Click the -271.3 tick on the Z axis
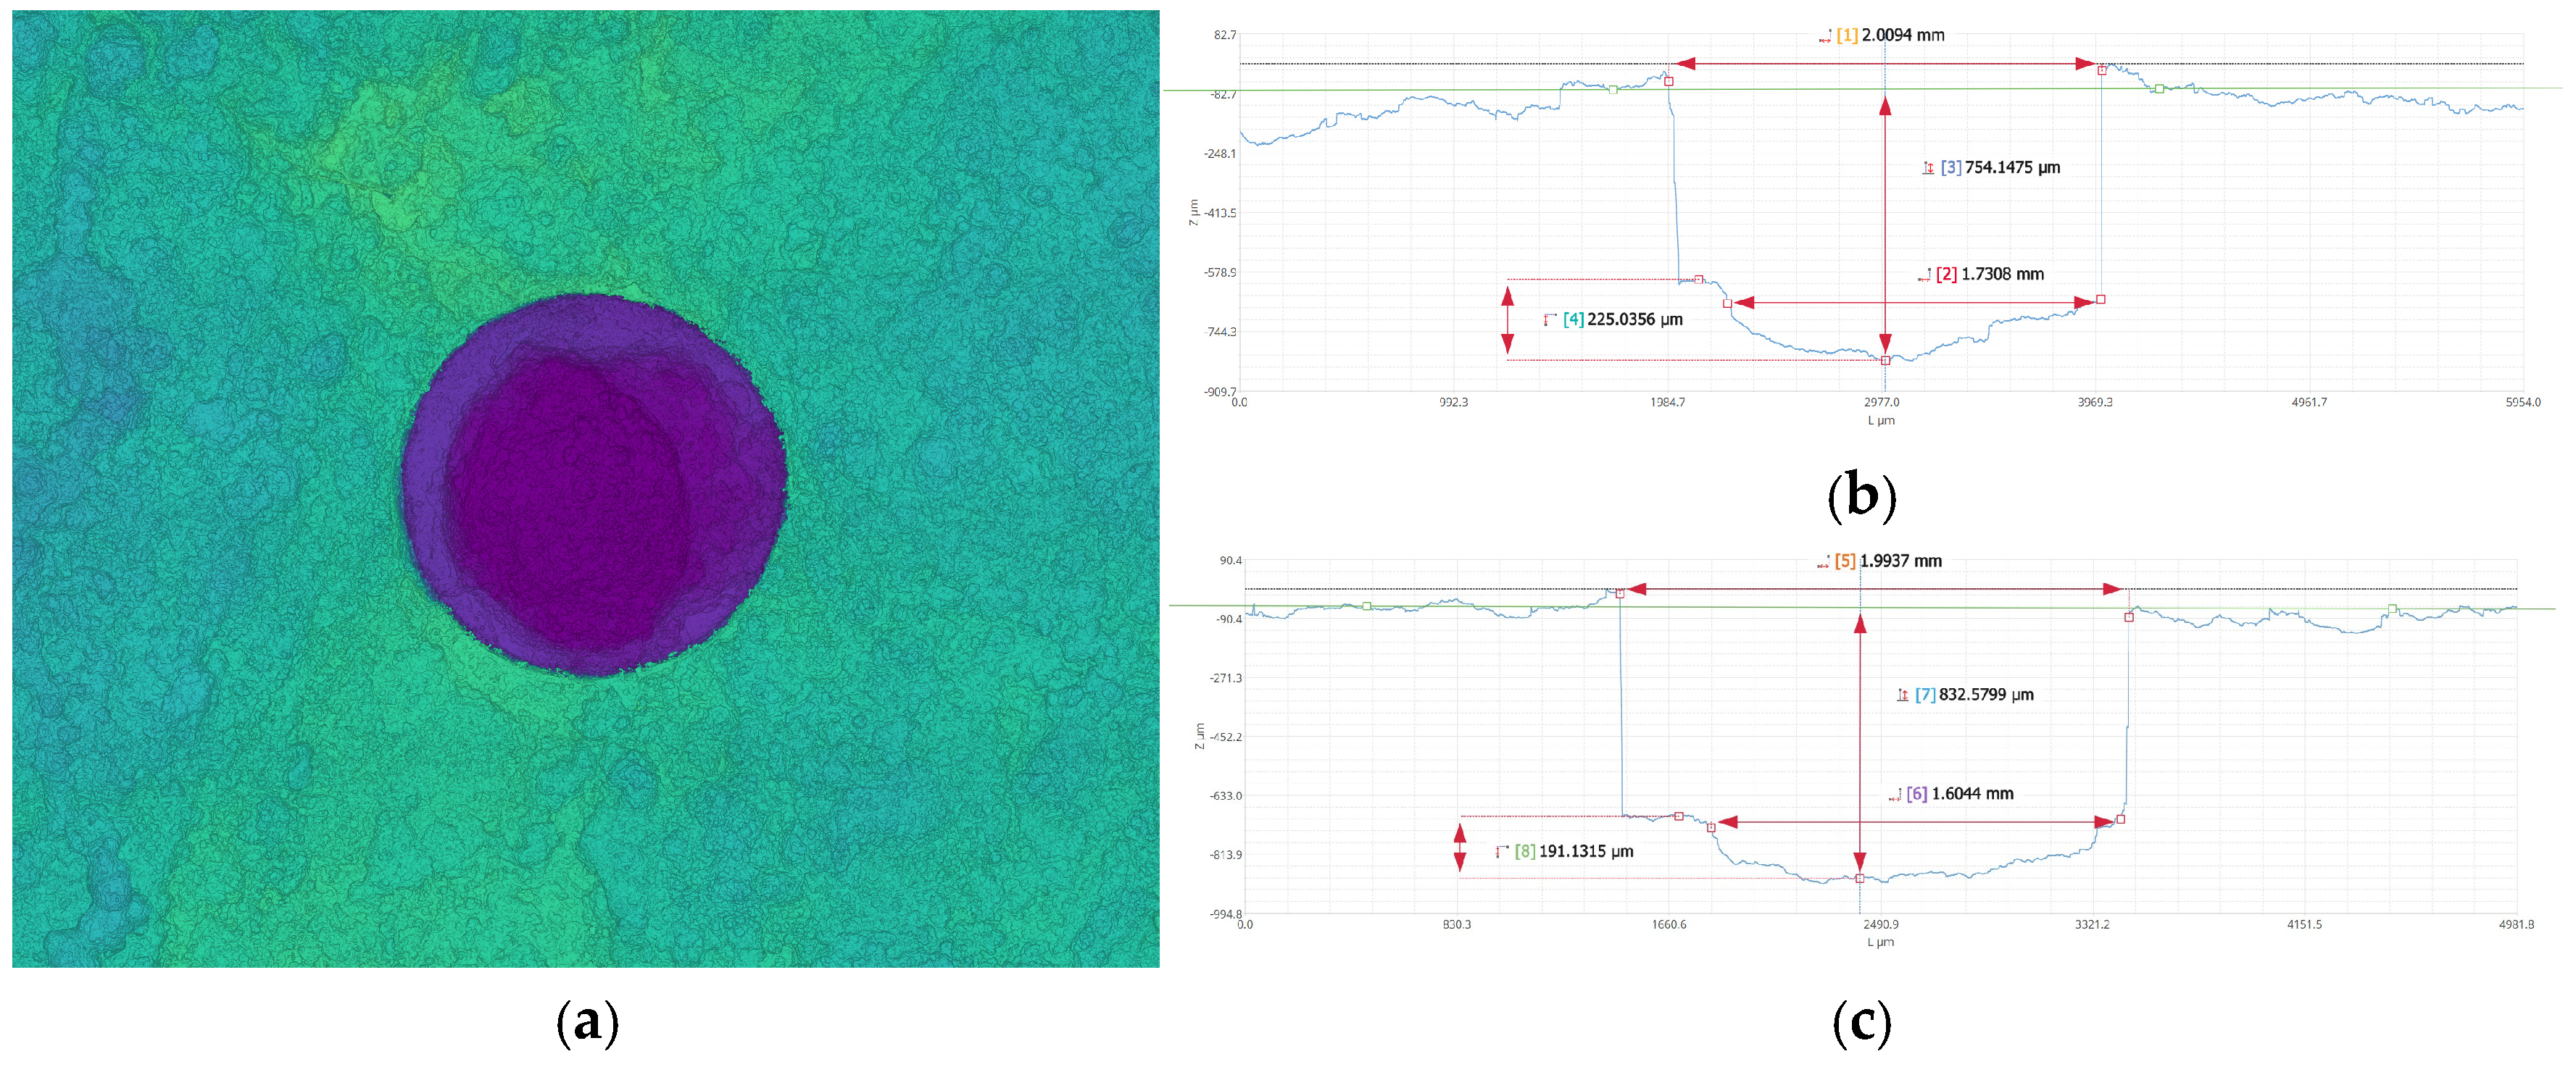The width and height of the screenshot is (2576, 1067). click(x=1225, y=678)
